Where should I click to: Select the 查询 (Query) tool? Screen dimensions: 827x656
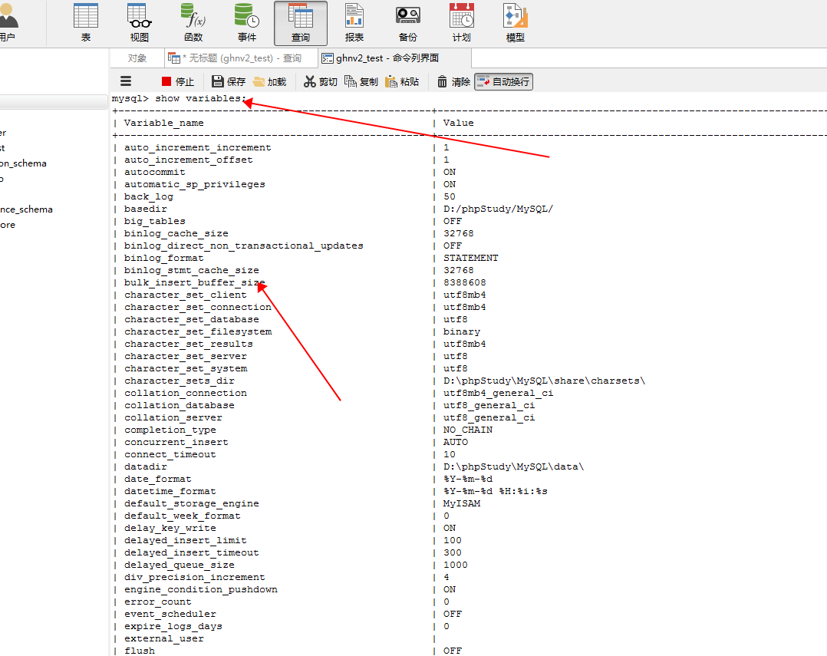(x=300, y=22)
